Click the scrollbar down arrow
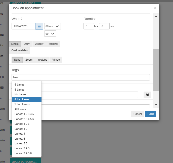Viewport: 173px width, 163px height. [x=156, y=104]
